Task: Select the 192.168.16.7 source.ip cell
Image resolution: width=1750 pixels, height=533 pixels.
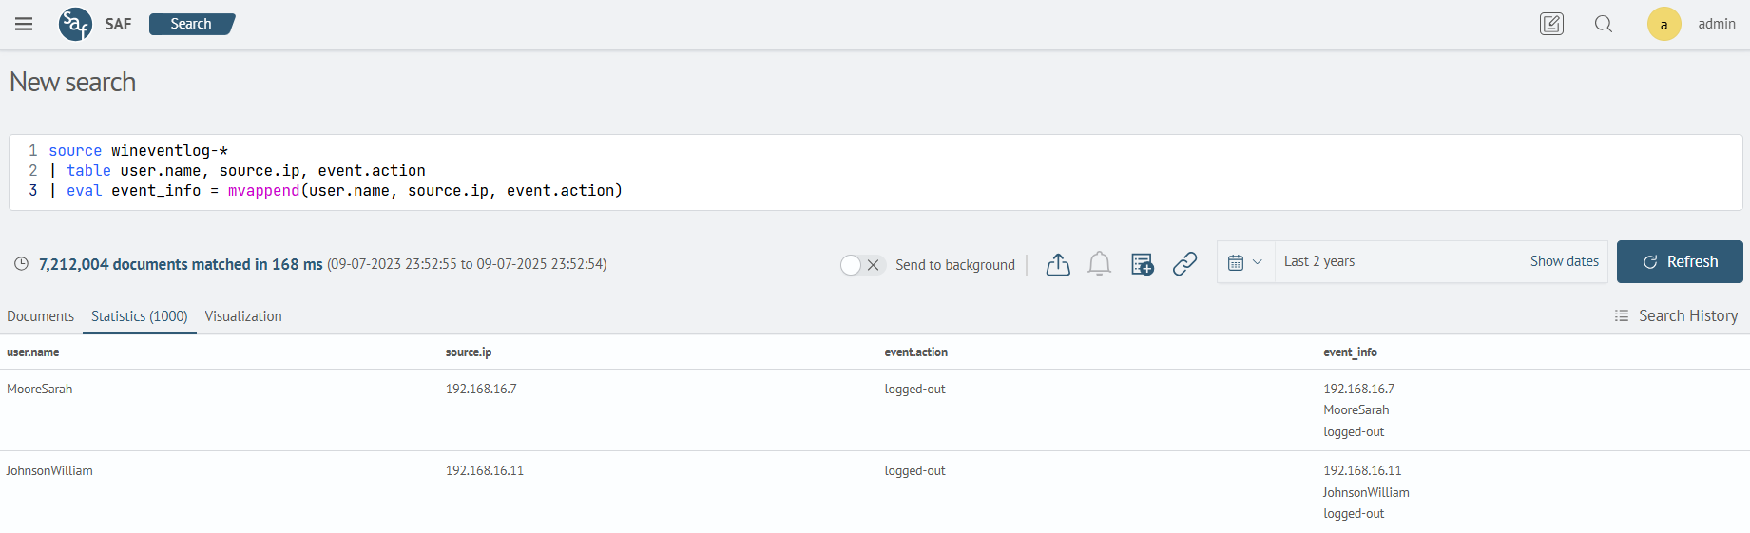Action: [481, 390]
